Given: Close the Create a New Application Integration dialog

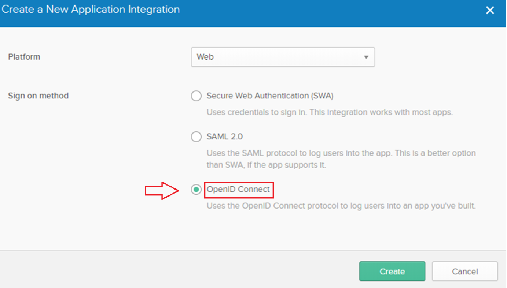Looking at the screenshot, I should 490,10.
